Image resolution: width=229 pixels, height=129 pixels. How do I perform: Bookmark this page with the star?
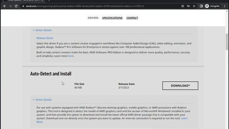194,6
